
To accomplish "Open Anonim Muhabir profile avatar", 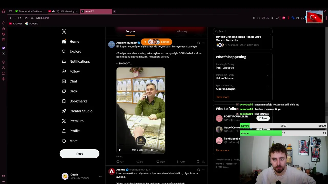I will [111, 44].
